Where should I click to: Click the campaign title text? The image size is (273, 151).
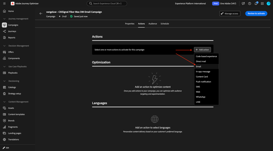click(74, 12)
